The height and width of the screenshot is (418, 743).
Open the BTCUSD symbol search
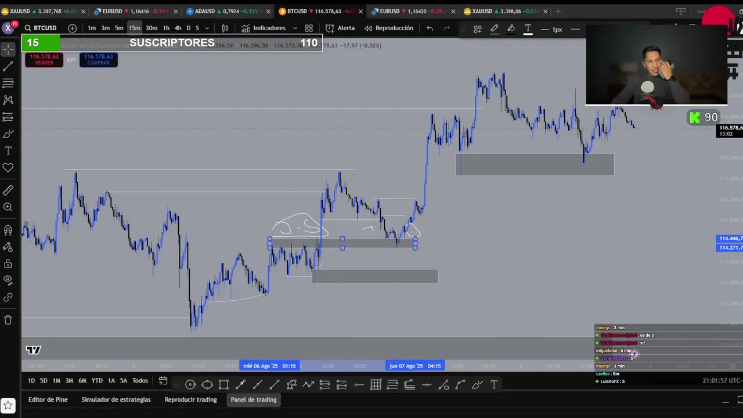39,28
